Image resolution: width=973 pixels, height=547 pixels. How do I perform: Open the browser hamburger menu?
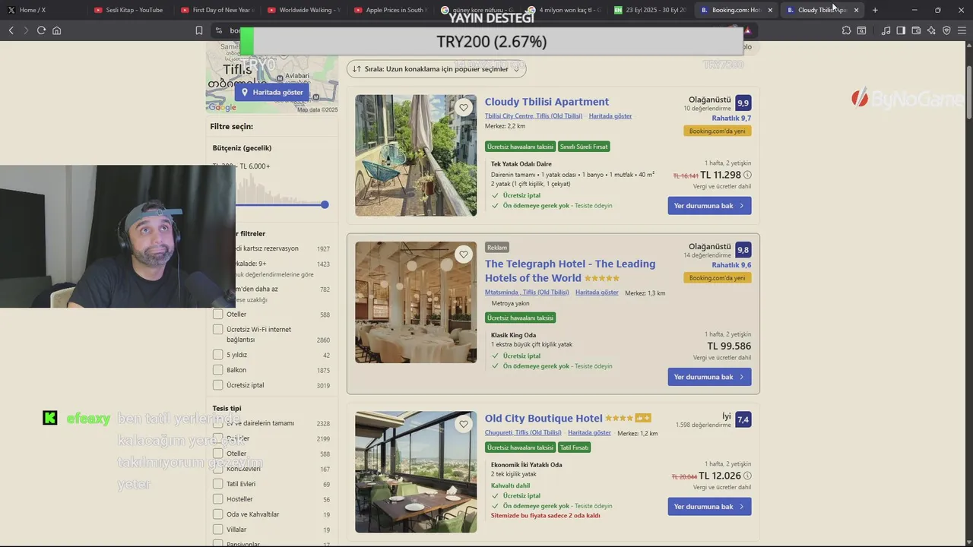coord(962,30)
